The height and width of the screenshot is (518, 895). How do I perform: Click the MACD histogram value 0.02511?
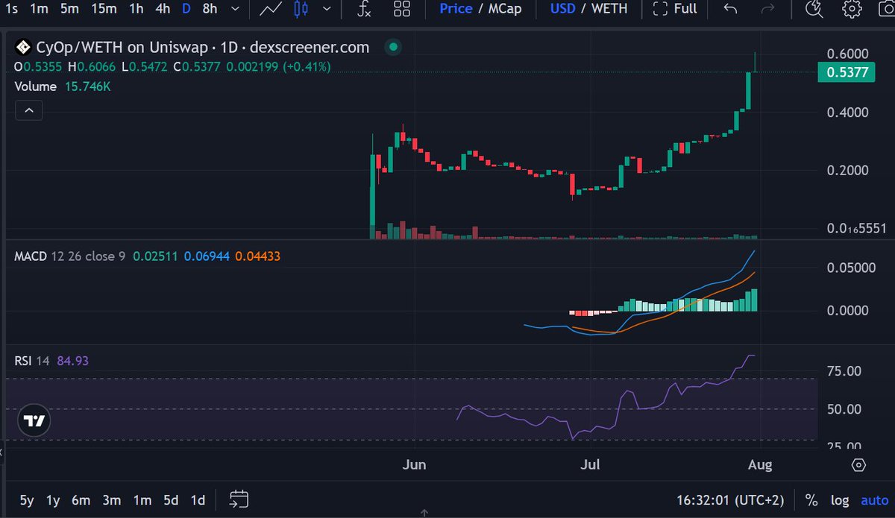coord(155,256)
